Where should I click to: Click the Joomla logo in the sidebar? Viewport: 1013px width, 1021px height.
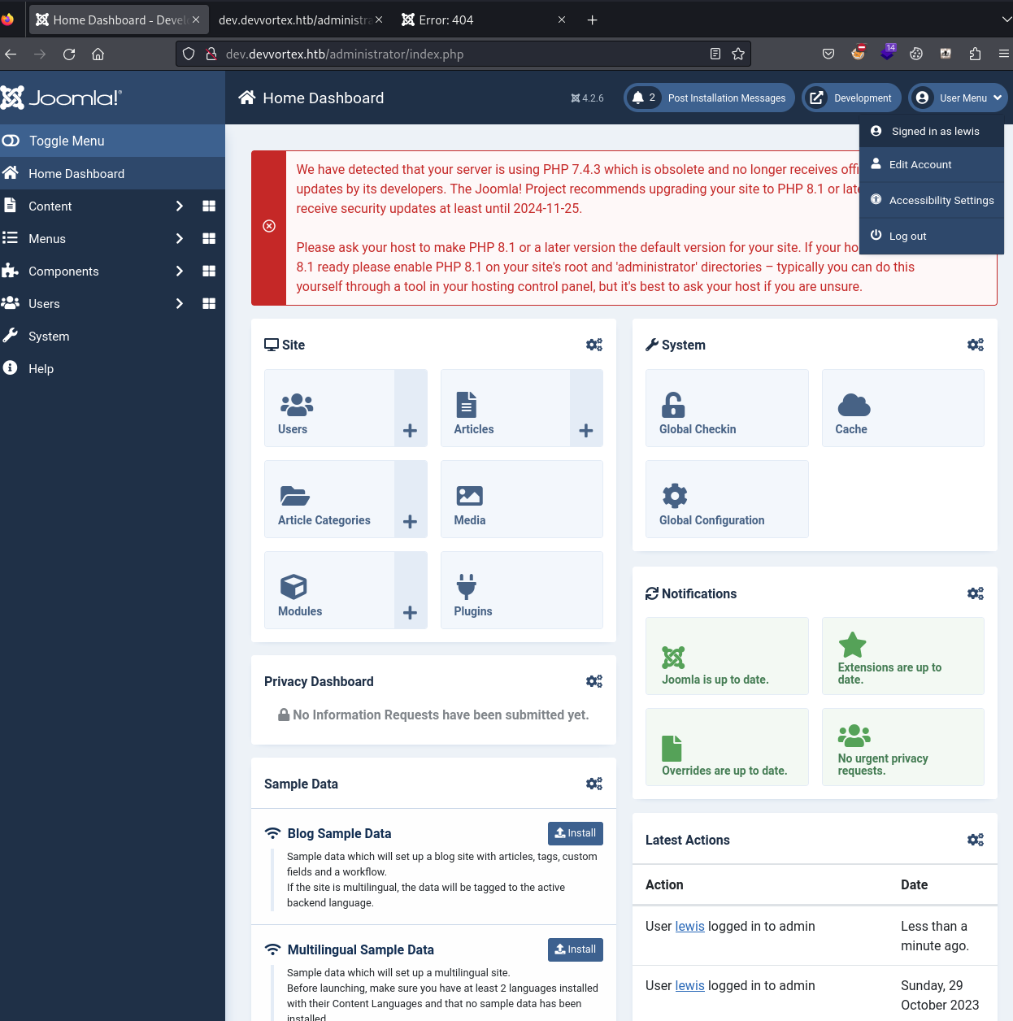click(x=61, y=98)
